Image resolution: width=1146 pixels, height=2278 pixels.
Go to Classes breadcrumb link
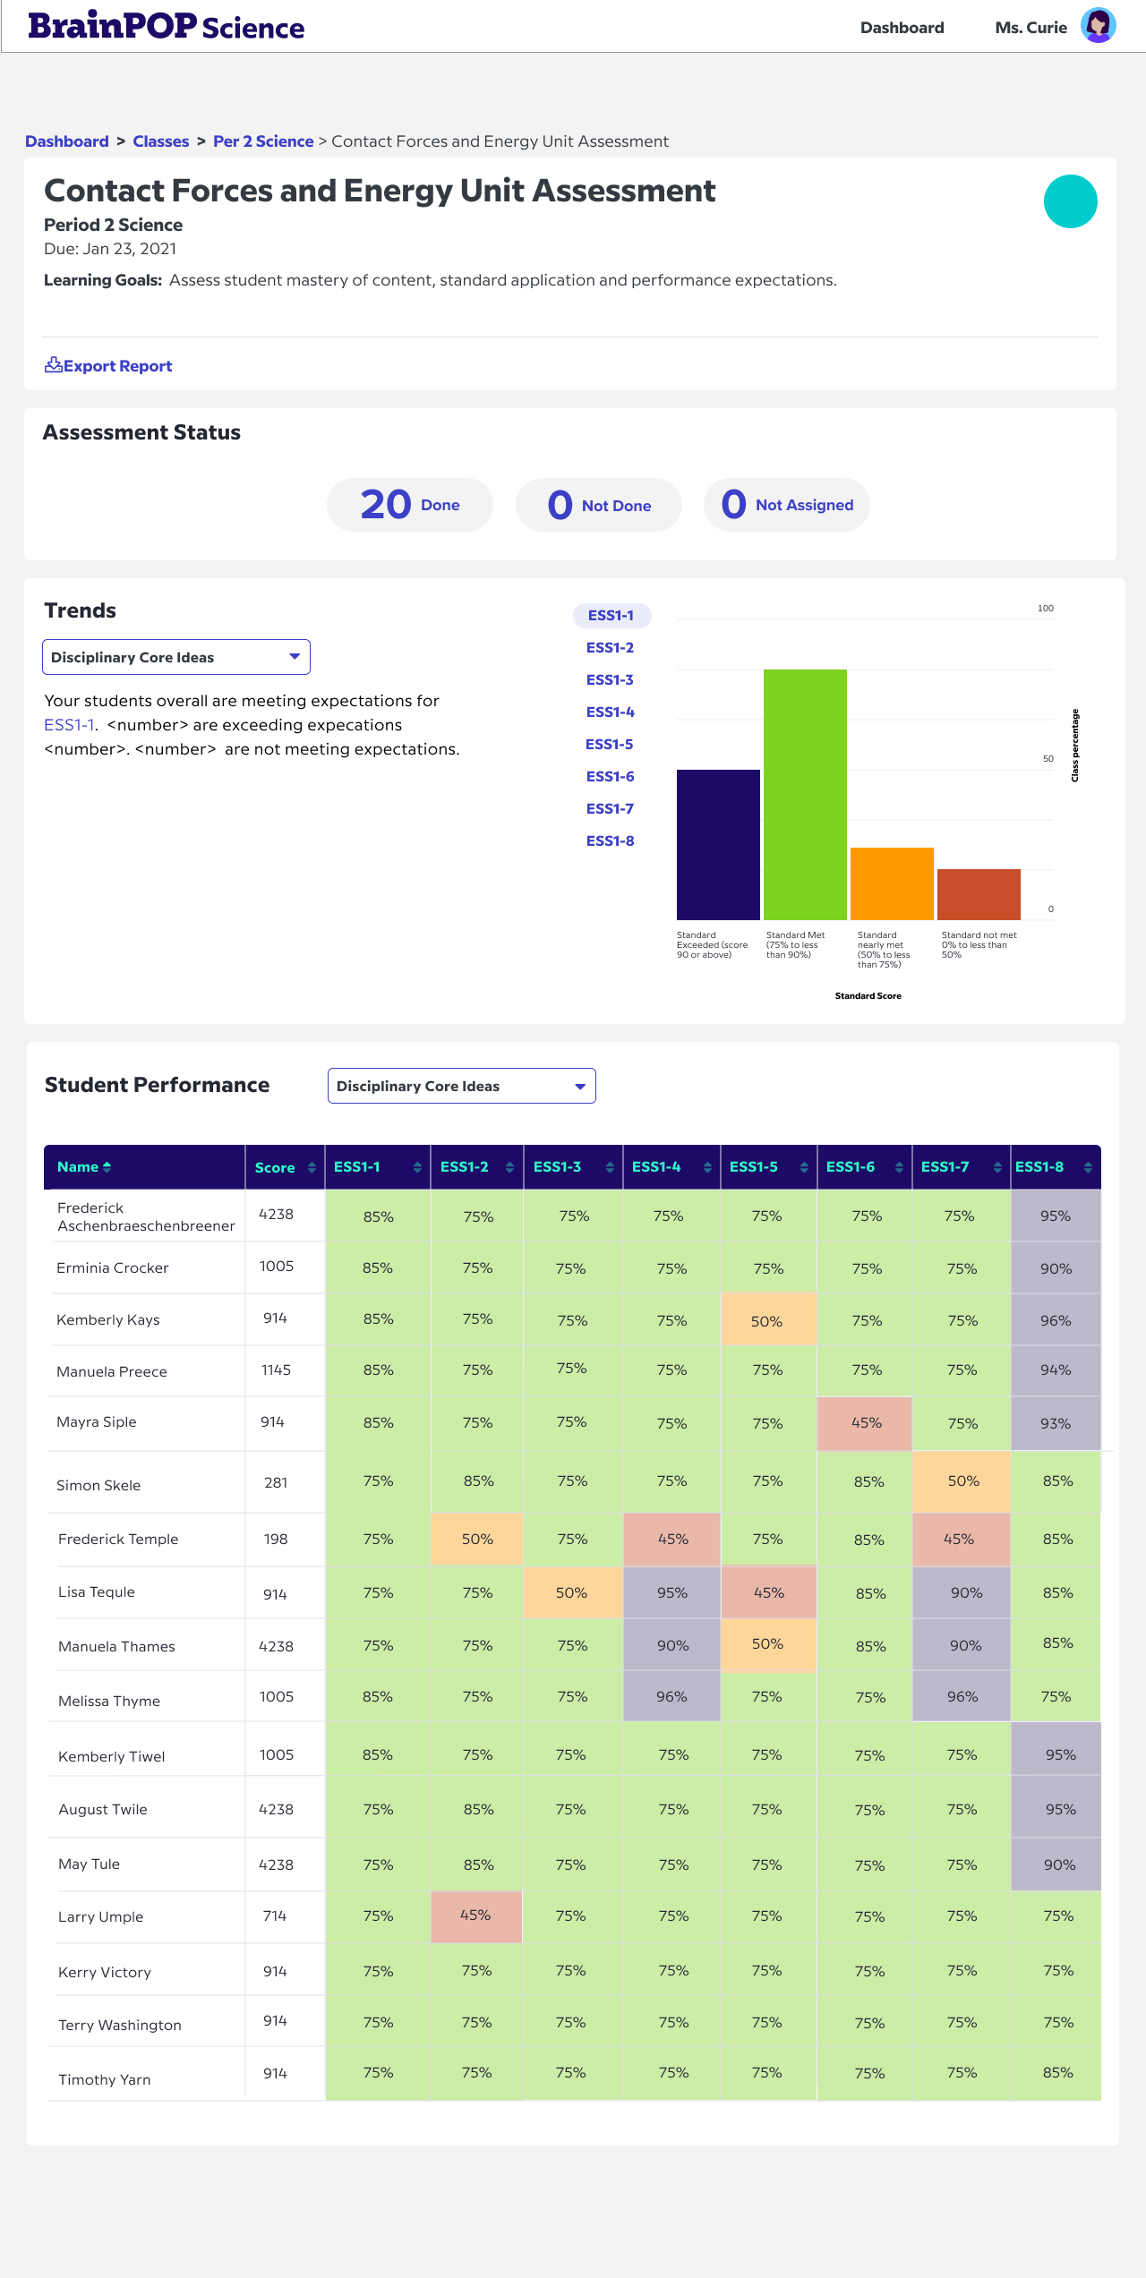[161, 141]
